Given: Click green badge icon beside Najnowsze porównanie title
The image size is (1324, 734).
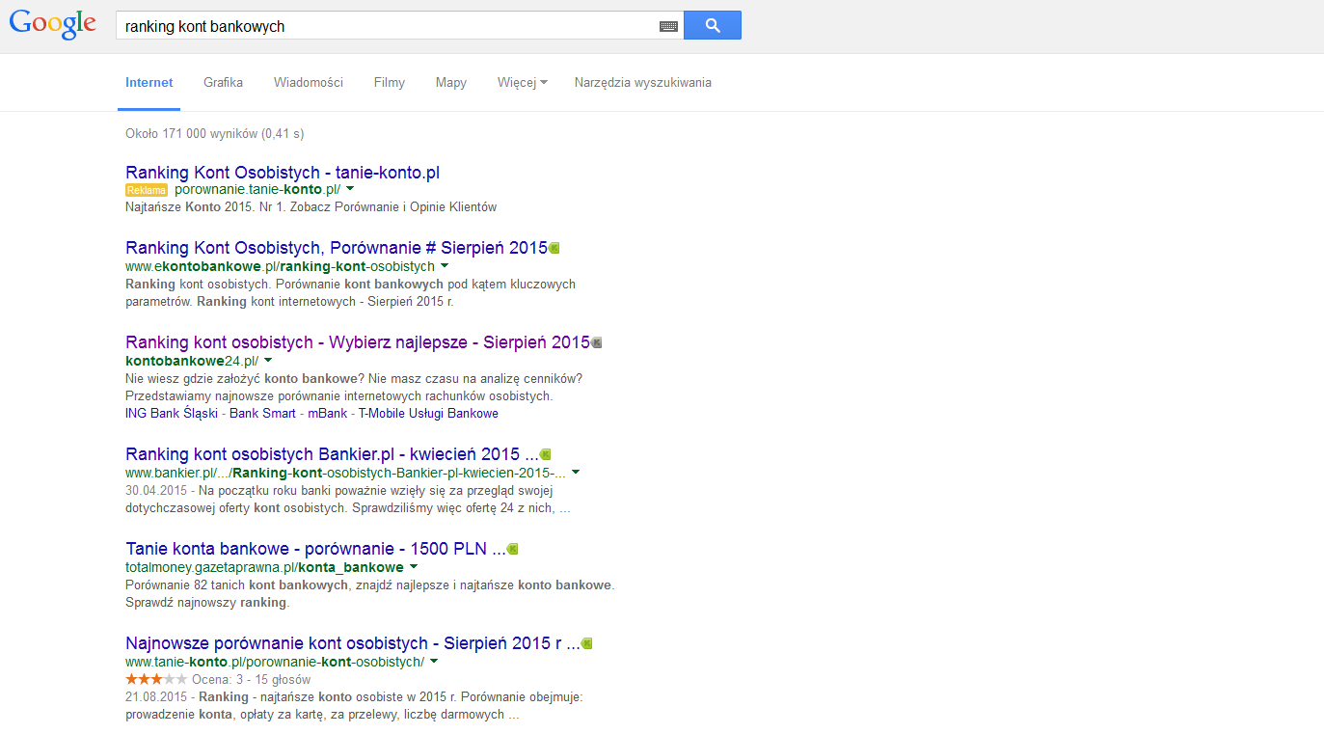Looking at the screenshot, I should point(586,643).
